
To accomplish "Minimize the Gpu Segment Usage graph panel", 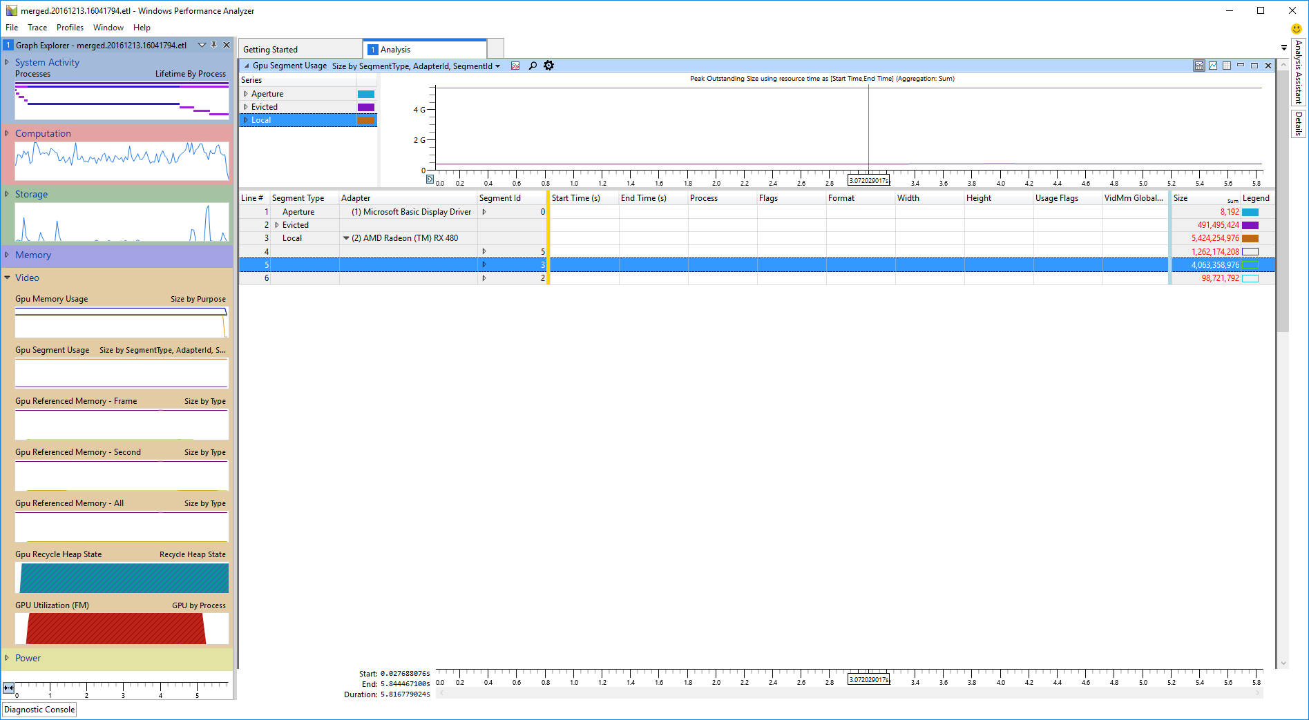I will pos(1241,66).
